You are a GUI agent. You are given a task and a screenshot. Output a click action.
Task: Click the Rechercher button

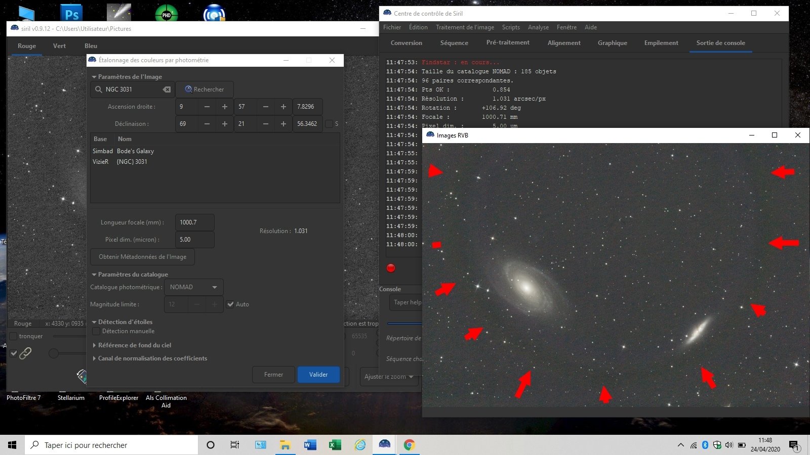[205, 89]
